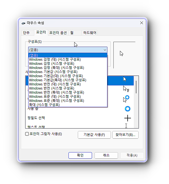Choose Windows 기본값(특대) (시스템 구성표)

coord(68,80)
